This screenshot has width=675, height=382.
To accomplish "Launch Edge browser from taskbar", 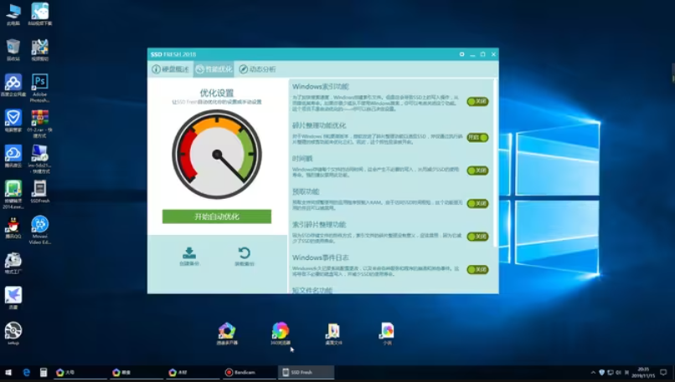I will click(26, 373).
